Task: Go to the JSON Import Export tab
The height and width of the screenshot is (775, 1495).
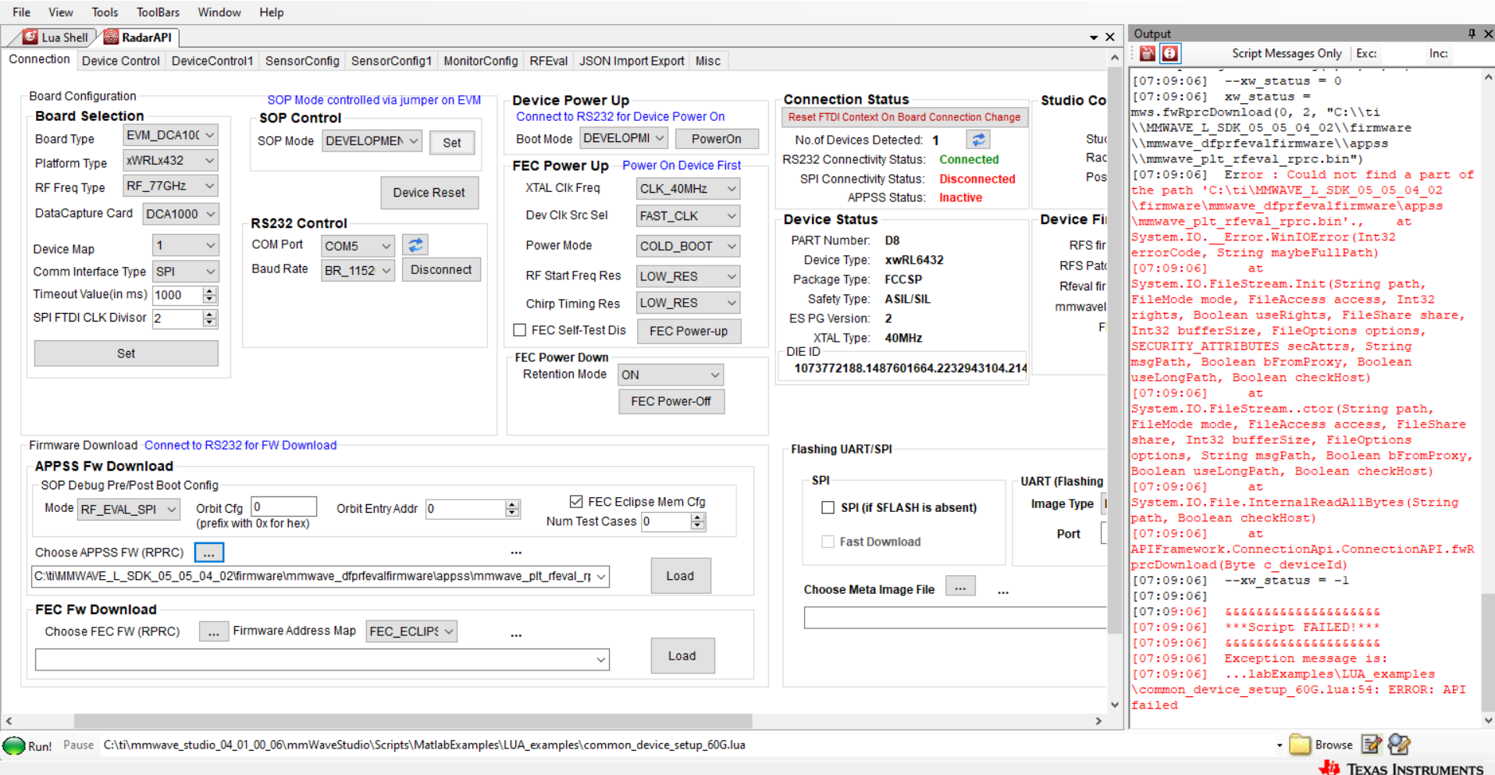Action: 632,61
